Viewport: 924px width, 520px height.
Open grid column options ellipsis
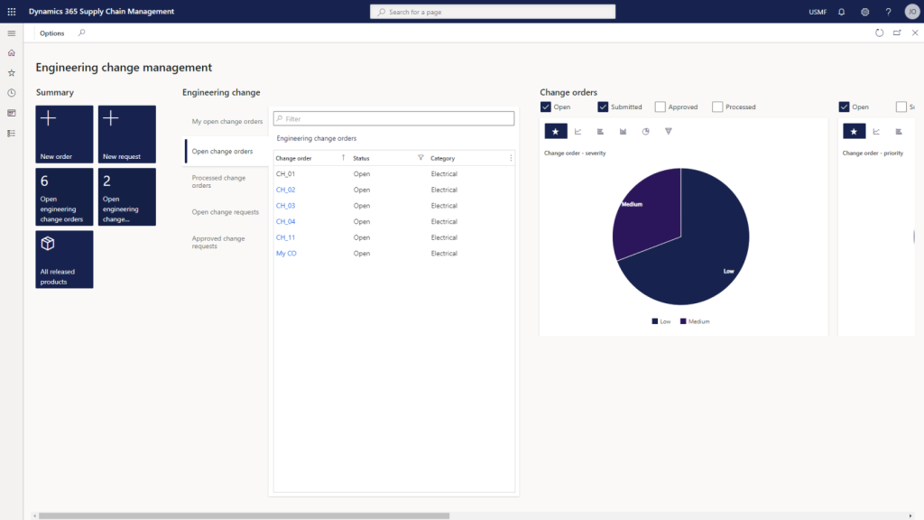[511, 158]
